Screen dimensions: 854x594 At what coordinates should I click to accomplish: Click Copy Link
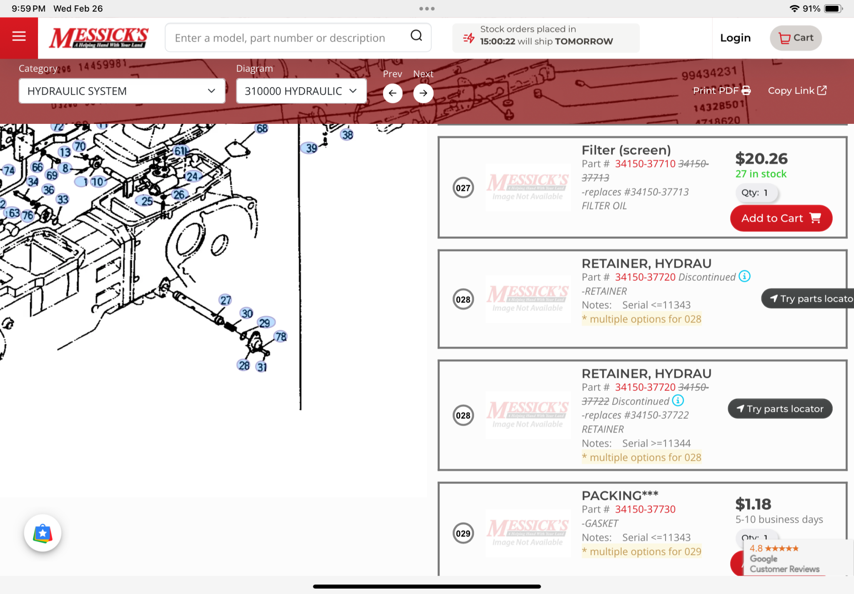(x=797, y=91)
